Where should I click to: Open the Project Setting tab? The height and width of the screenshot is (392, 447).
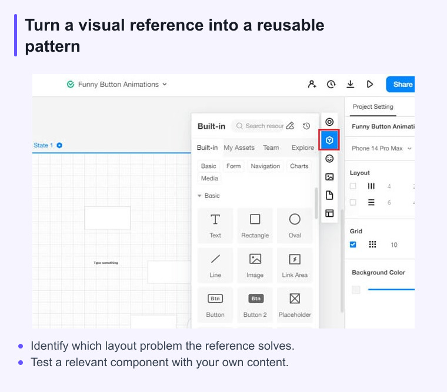coord(373,107)
